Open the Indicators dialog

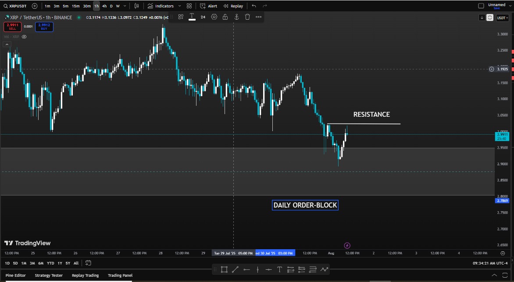[x=161, y=6]
